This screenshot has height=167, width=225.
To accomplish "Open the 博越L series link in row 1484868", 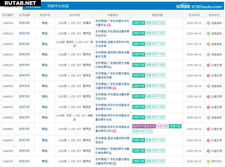I will coord(45,140).
